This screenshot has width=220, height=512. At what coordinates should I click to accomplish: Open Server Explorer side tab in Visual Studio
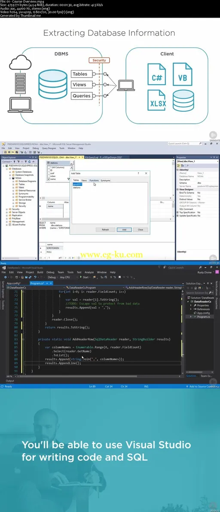point(3,290)
